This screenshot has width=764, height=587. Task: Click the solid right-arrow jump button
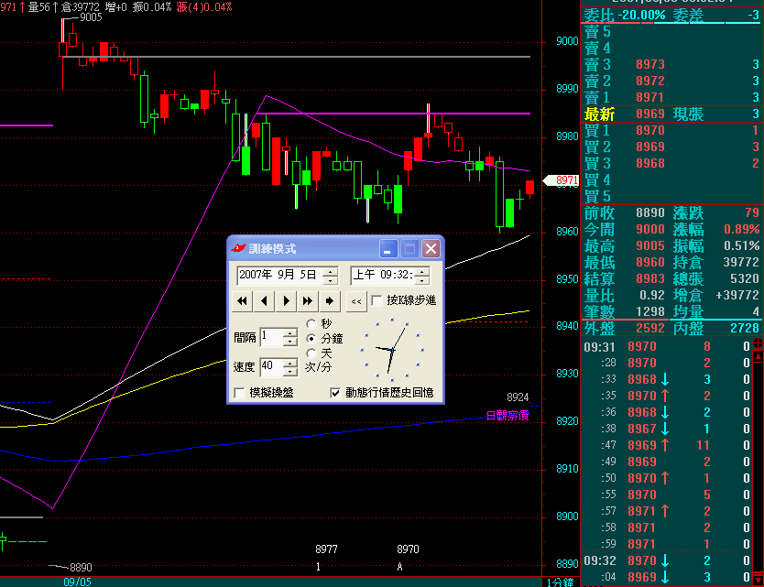point(330,301)
